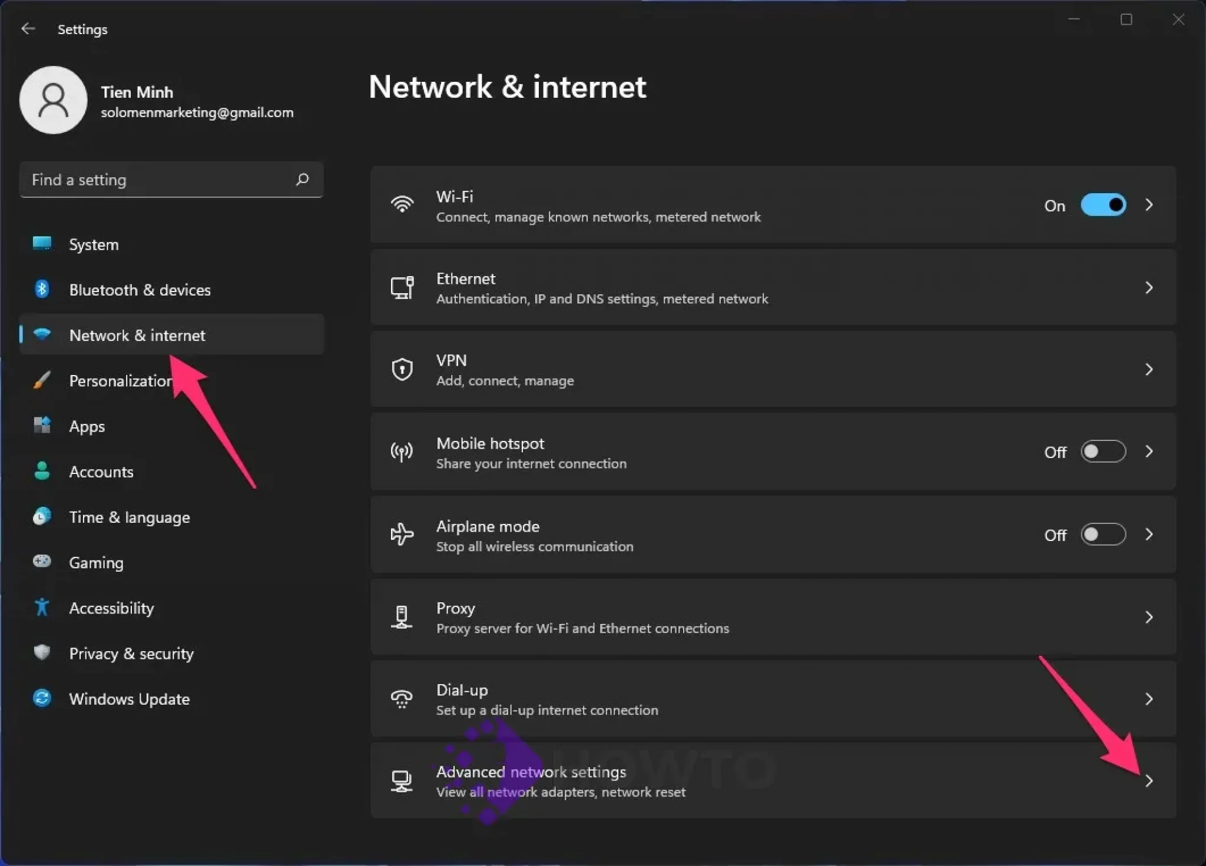The image size is (1206, 866).
Task: Click the Bluetooth & devices sidebar icon
Action: pyautogui.click(x=42, y=289)
